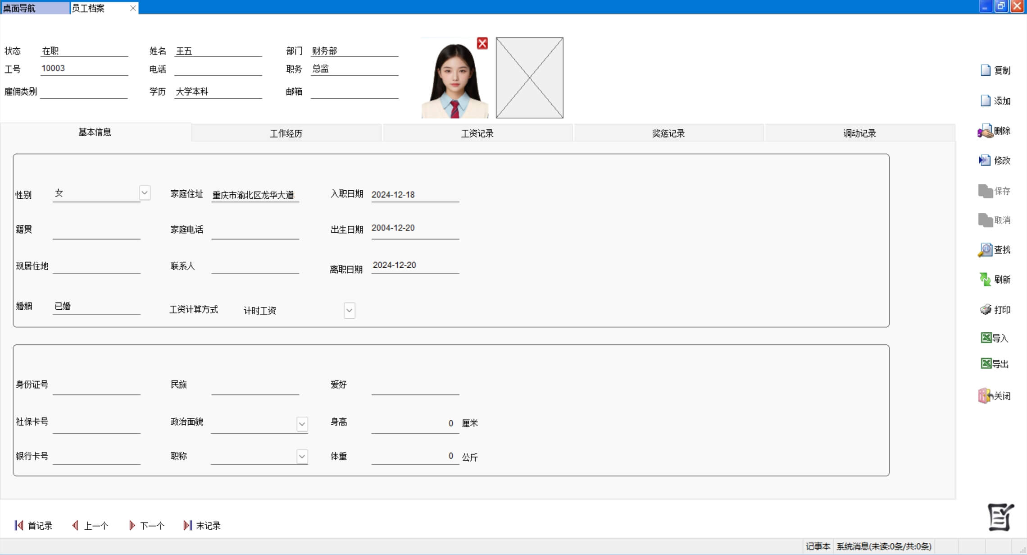Expand the 政治面貌 dropdown
The height and width of the screenshot is (555, 1027).
(302, 424)
